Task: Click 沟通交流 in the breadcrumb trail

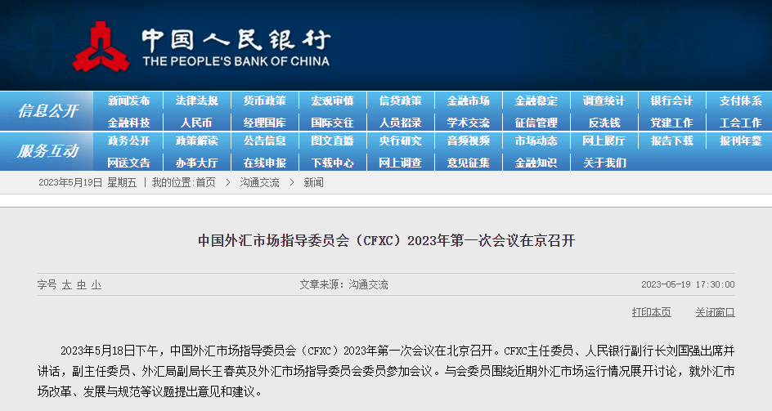Action: (x=259, y=183)
